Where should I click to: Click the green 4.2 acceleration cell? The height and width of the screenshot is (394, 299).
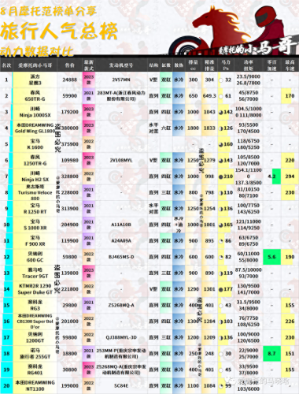point(271,177)
